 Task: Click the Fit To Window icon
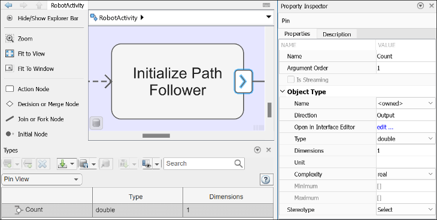click(10, 69)
